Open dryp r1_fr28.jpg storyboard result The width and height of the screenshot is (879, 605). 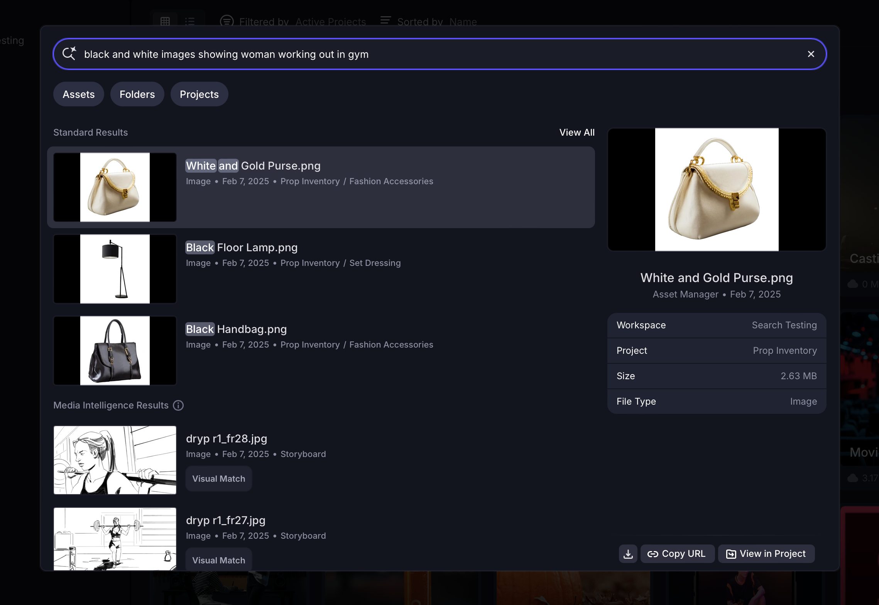click(321, 460)
